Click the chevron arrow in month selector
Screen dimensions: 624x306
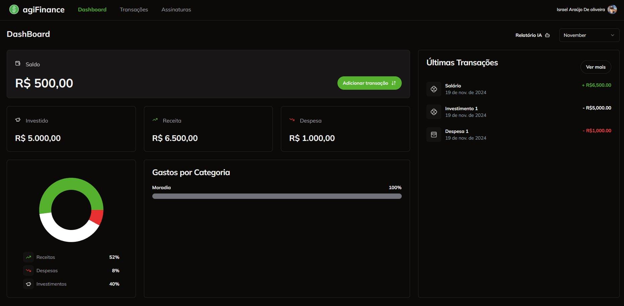point(612,35)
